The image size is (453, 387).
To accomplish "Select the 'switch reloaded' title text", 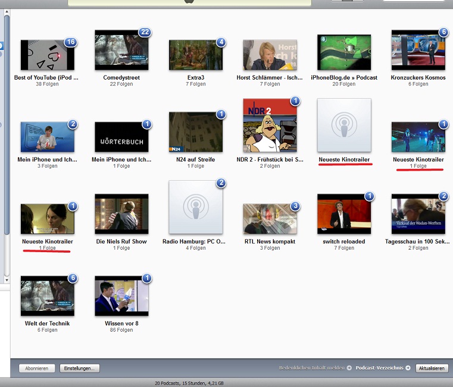I will 344,241.
